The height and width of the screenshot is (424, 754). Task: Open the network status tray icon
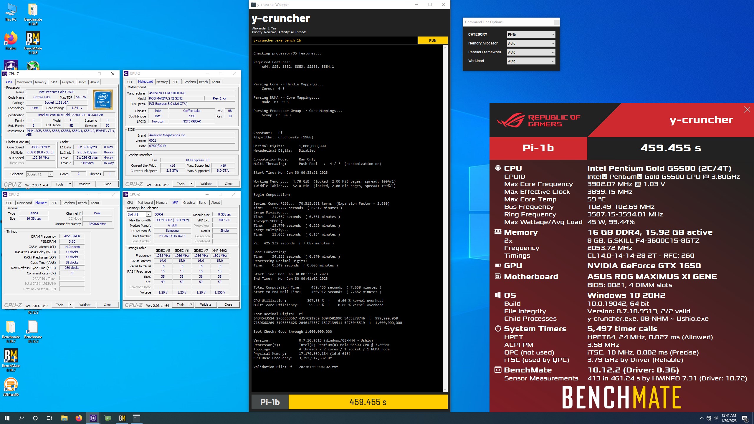coord(709,418)
